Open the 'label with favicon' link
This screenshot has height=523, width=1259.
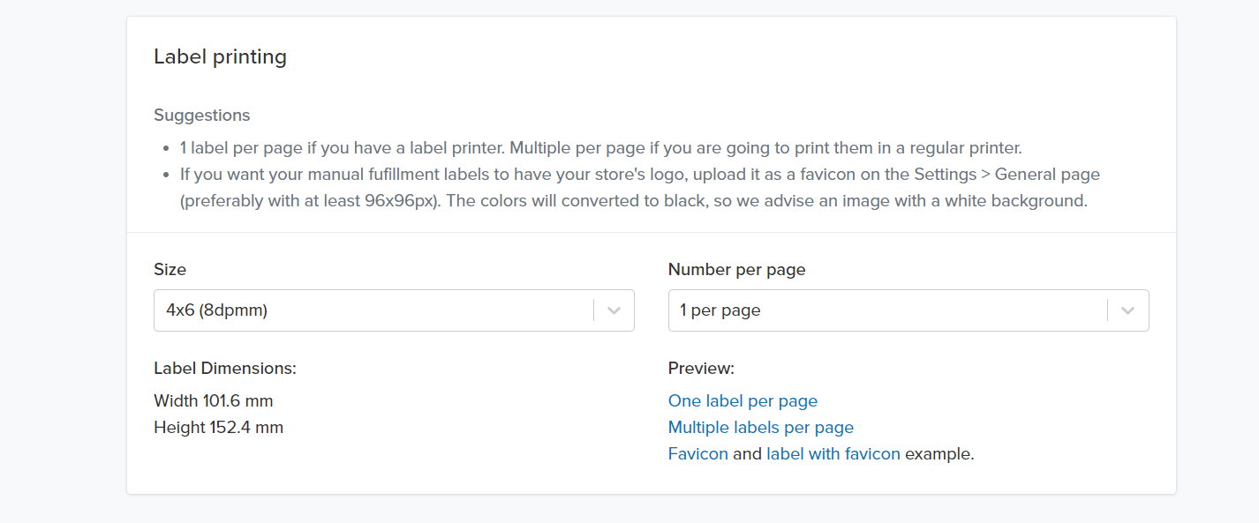[x=833, y=454]
